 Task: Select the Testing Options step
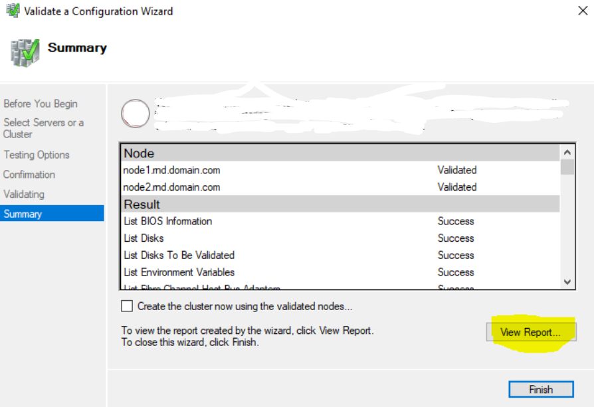click(37, 155)
